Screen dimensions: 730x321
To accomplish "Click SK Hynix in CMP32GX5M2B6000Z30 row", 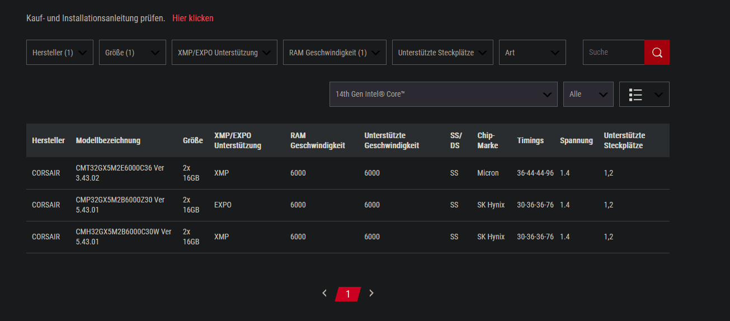I will 491,205.
